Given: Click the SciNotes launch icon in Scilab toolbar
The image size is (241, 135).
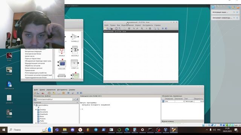Looking at the screenshot, I should [35, 93].
